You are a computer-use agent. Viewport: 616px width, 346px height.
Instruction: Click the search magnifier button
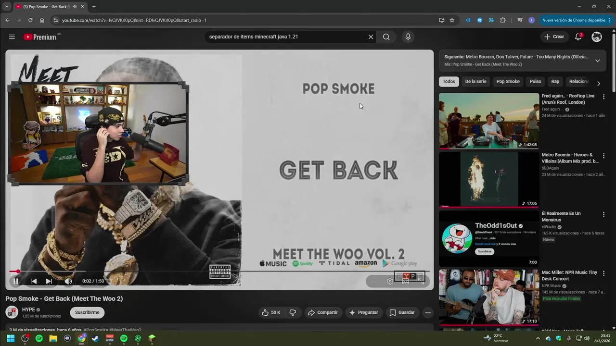tap(386, 37)
